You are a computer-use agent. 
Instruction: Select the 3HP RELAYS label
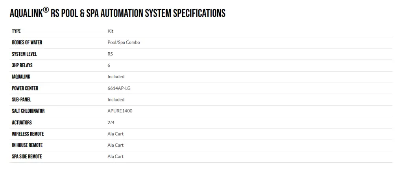[22, 65]
